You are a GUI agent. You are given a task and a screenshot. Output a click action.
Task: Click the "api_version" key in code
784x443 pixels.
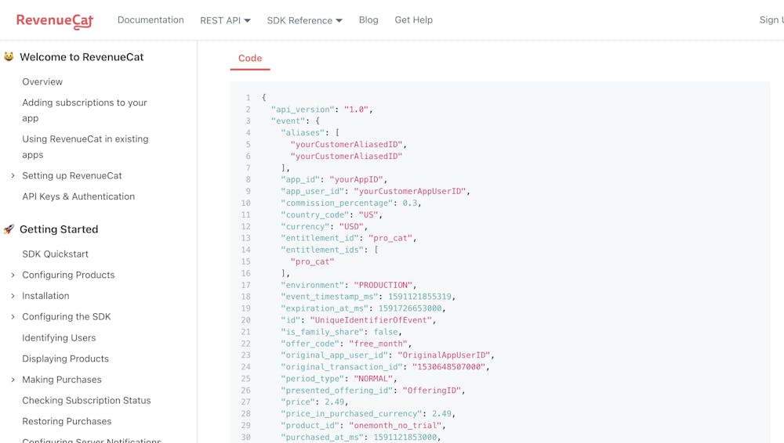pos(303,110)
